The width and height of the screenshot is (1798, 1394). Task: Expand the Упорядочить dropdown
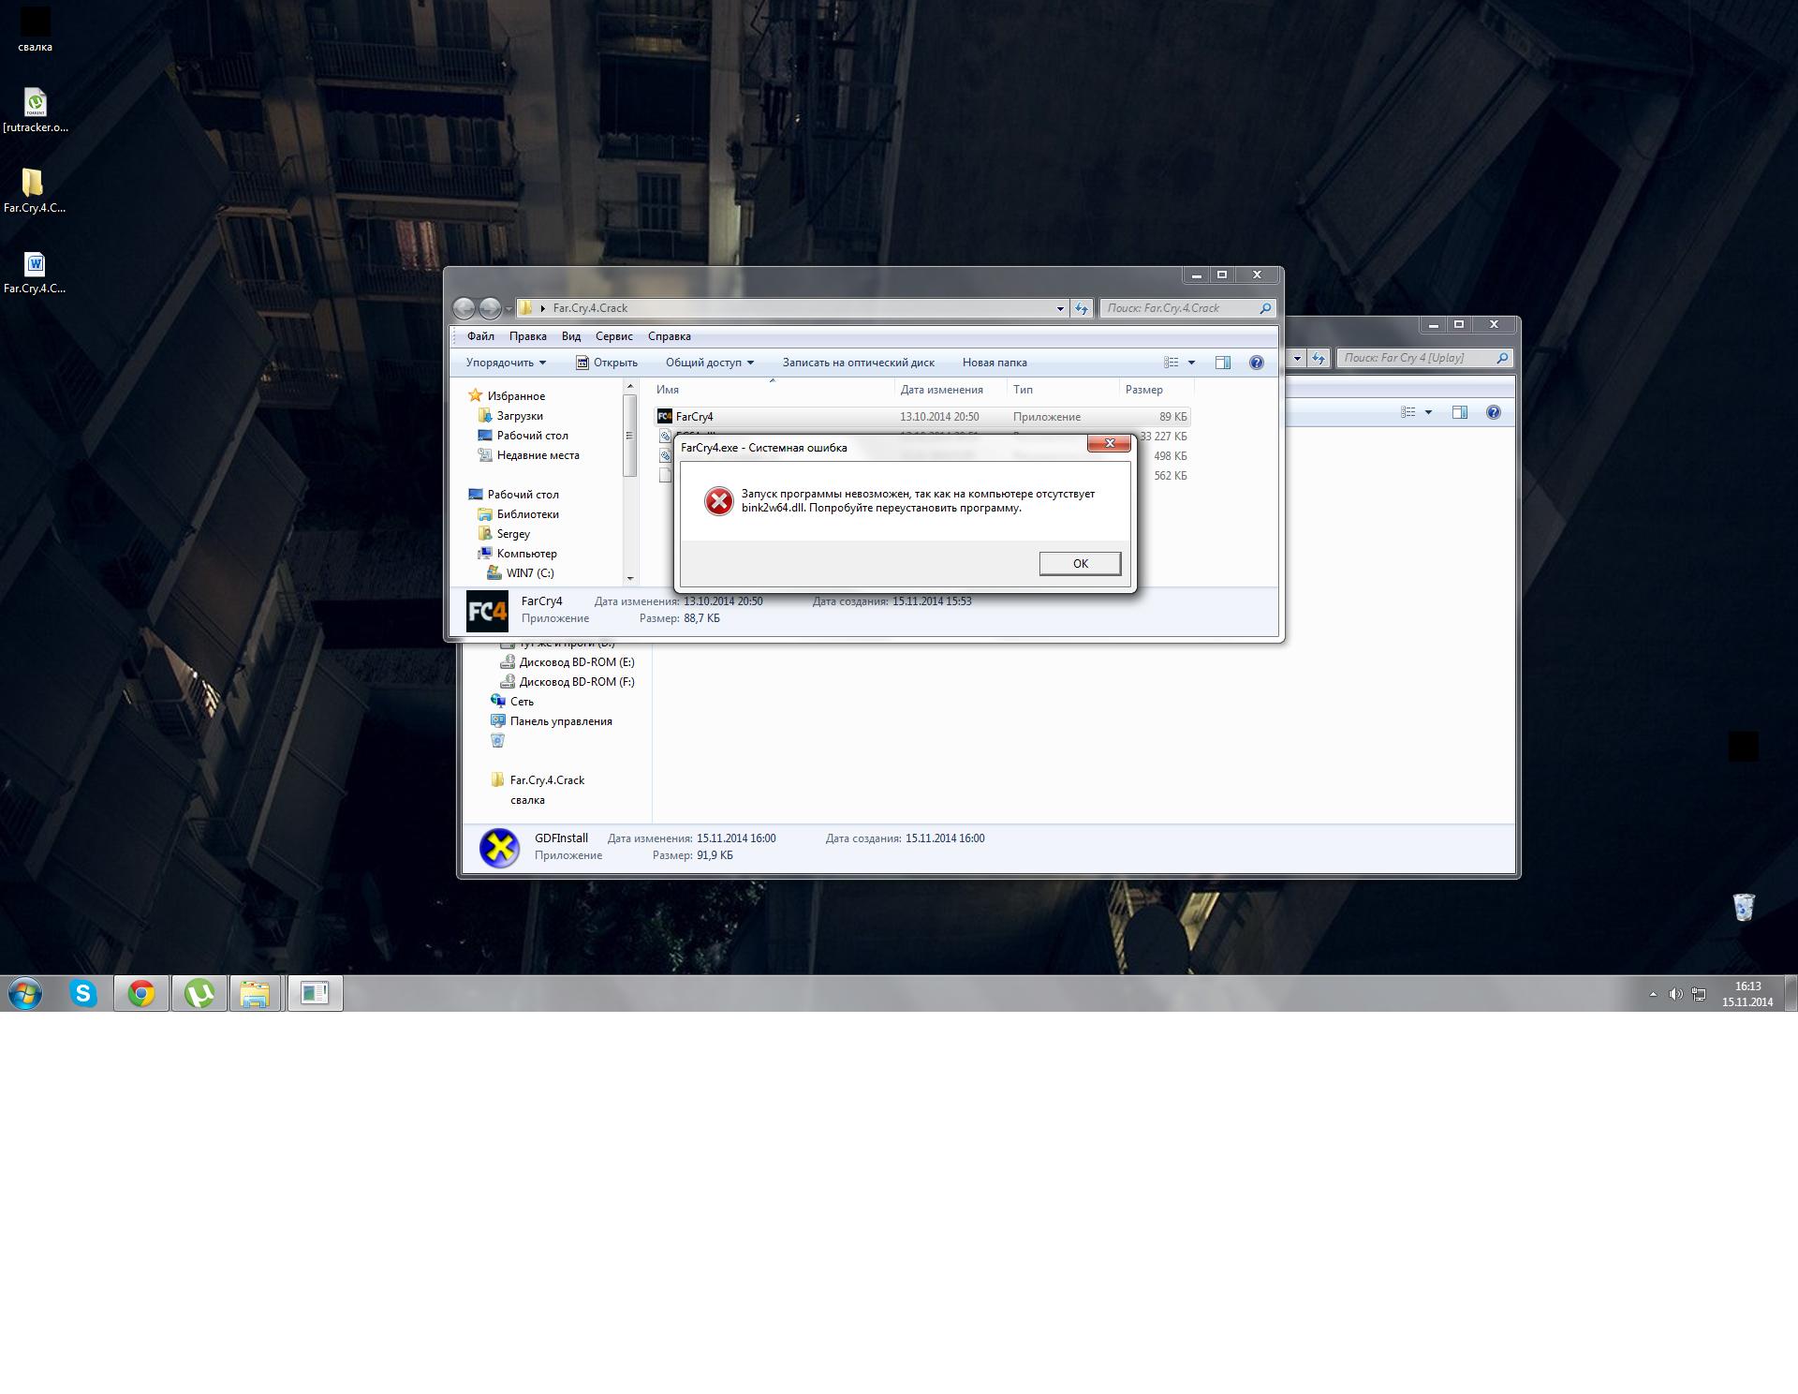tap(506, 363)
